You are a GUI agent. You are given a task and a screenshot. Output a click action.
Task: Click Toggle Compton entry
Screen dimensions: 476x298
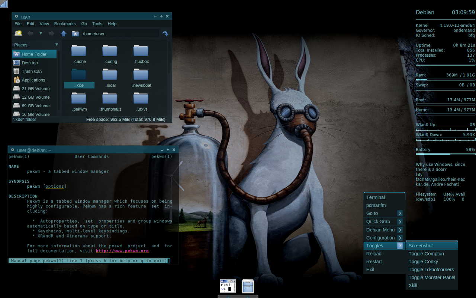click(432, 254)
